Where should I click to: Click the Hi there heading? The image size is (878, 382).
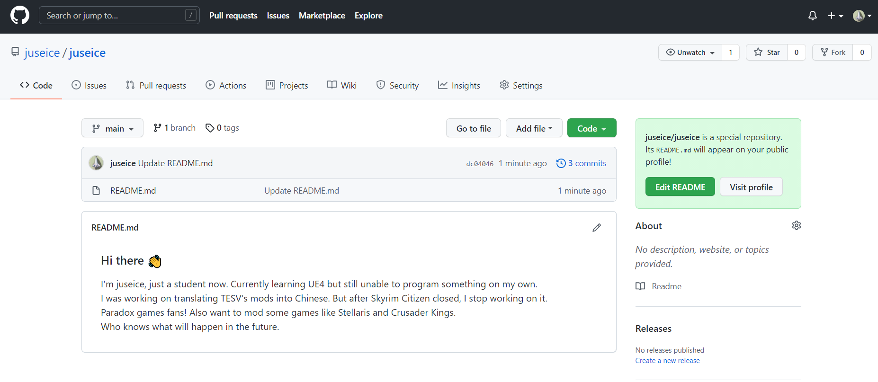coord(131,261)
